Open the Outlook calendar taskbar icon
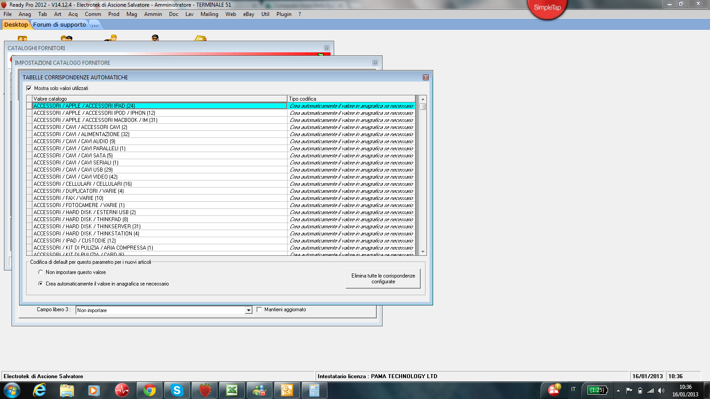This screenshot has height=399, width=710. [x=287, y=391]
